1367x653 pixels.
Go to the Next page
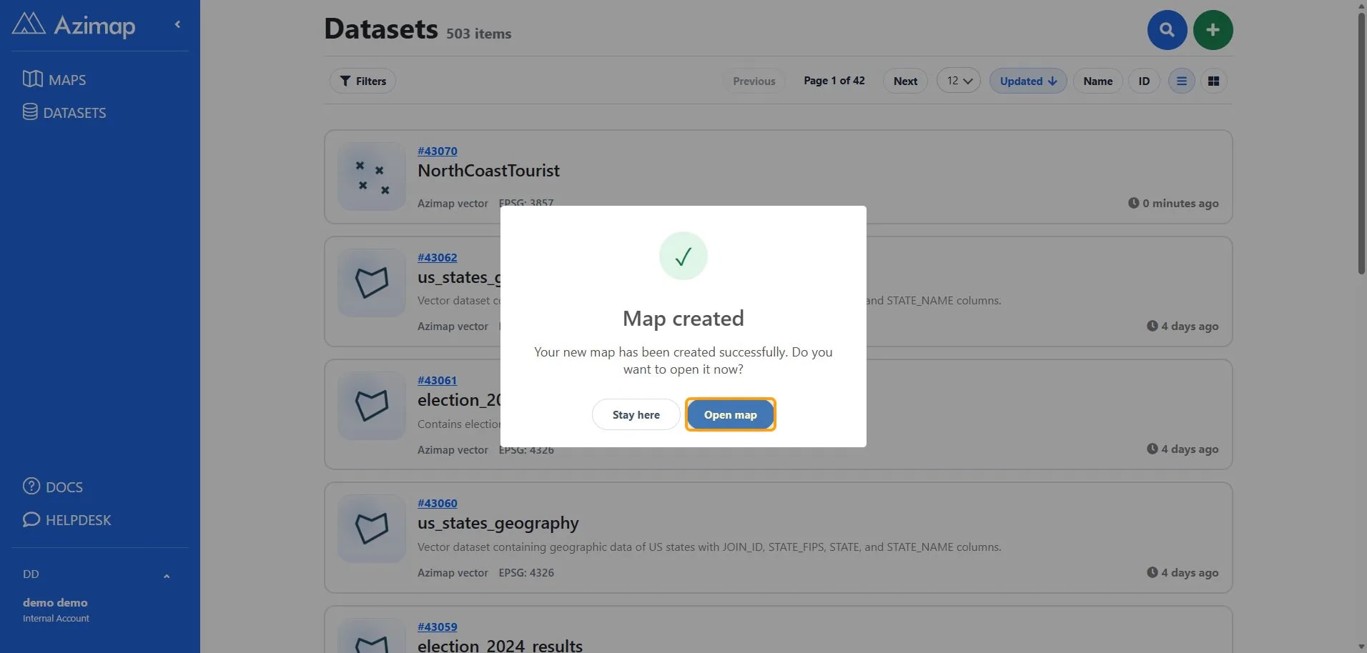point(905,81)
